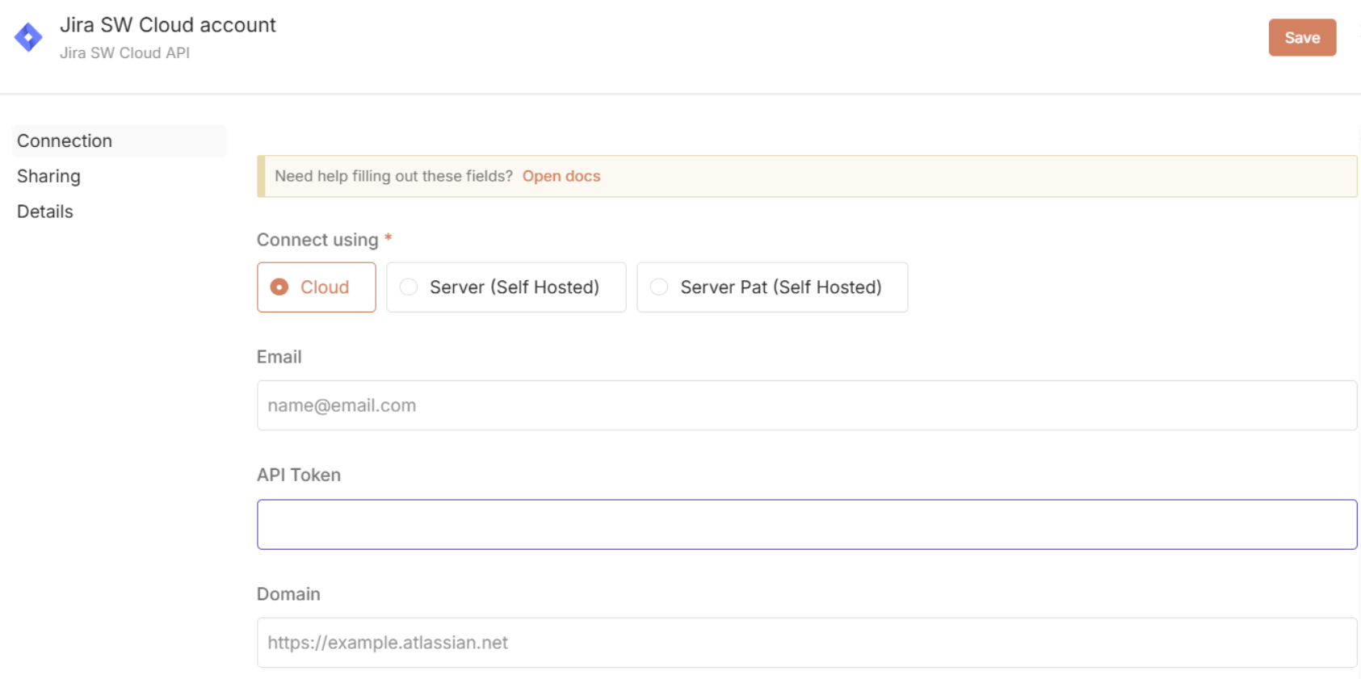Select the Cloud connection option
Image resolution: width=1361 pixels, height=679 pixels.
point(317,287)
